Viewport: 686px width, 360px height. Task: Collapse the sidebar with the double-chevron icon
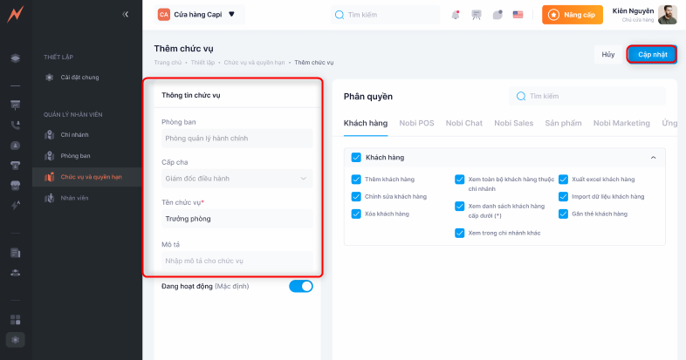(x=126, y=14)
